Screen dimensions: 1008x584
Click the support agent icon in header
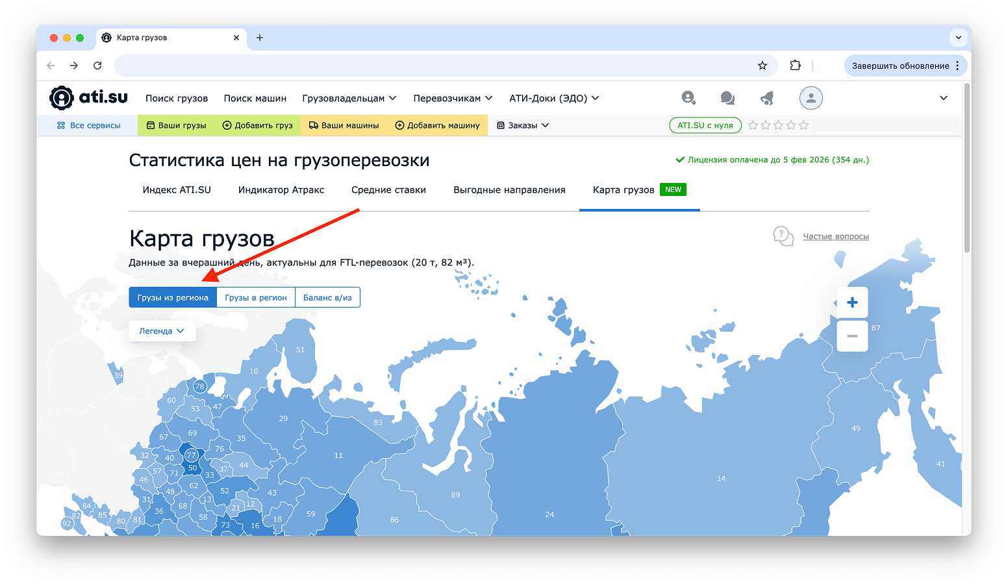(688, 98)
